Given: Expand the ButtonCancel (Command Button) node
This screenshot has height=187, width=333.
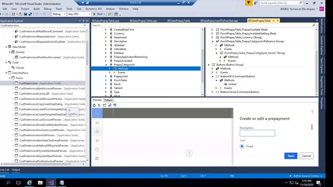Looking at the screenshot, I should point(212,92).
